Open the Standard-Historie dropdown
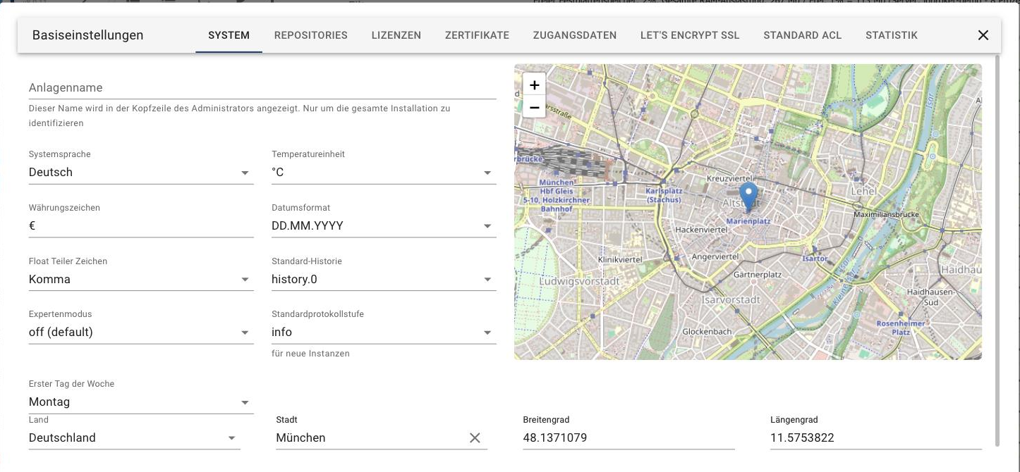Image resolution: width=1020 pixels, height=472 pixels. pyautogui.click(x=384, y=280)
